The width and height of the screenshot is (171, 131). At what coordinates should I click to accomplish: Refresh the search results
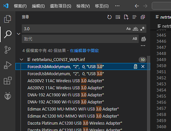coord(110,17)
